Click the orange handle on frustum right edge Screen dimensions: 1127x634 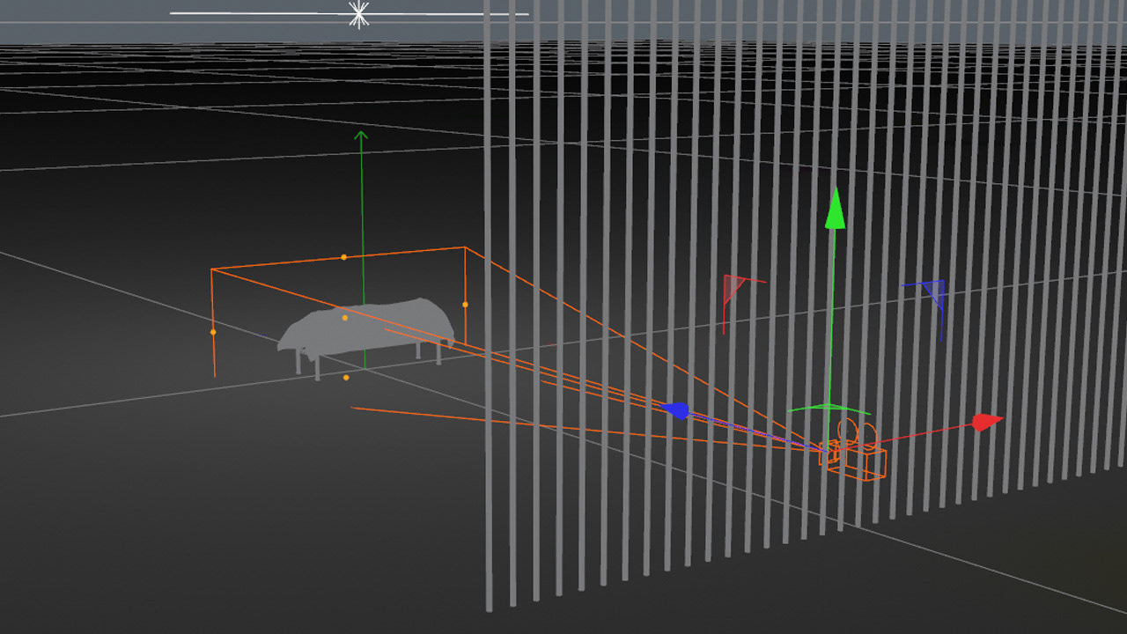(x=465, y=305)
